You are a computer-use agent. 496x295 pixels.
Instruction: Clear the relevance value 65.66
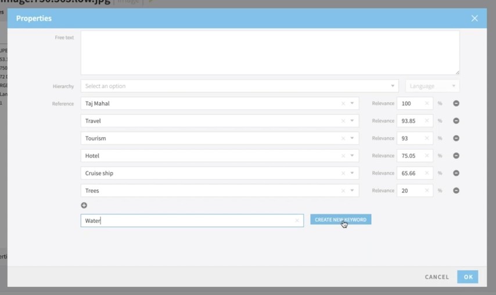(x=427, y=173)
